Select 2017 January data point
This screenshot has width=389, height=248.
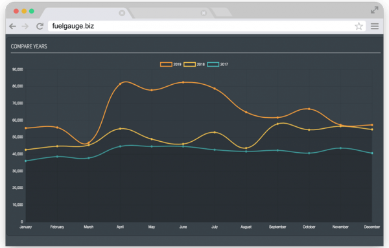(x=26, y=161)
